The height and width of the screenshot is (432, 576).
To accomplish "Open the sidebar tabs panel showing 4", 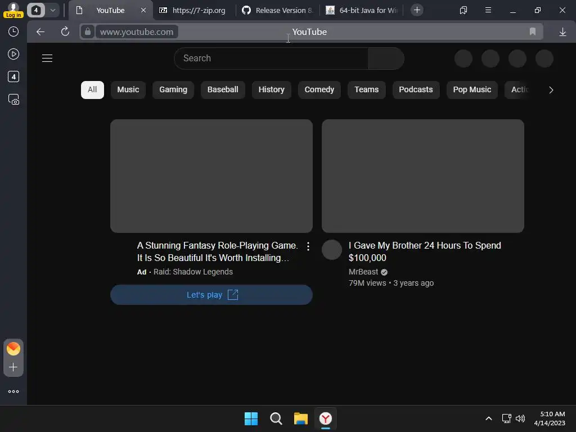I will 13,76.
